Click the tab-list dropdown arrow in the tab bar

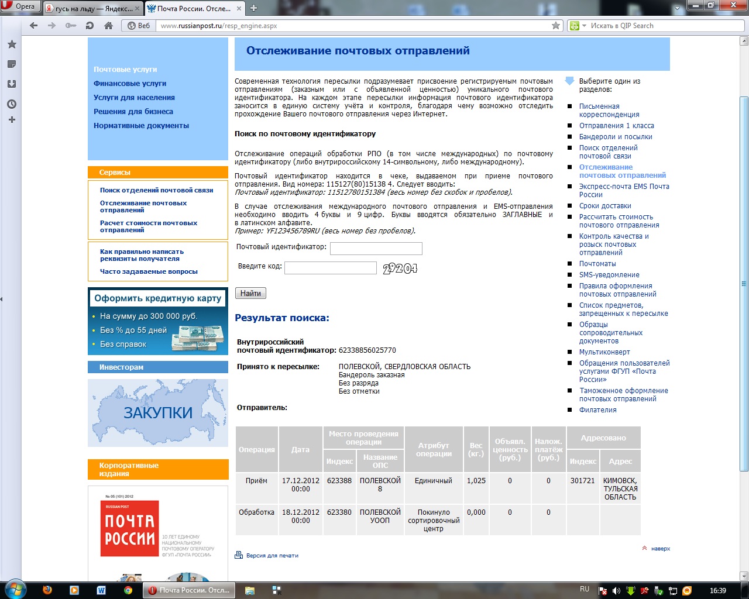678,9
